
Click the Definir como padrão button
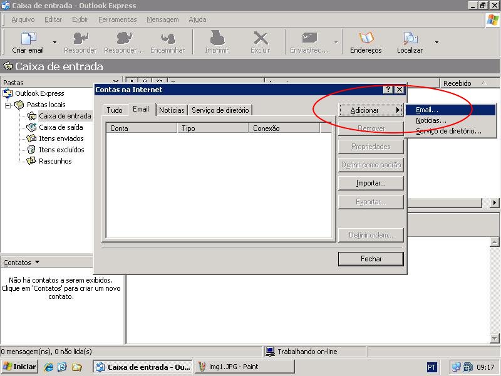(x=371, y=165)
